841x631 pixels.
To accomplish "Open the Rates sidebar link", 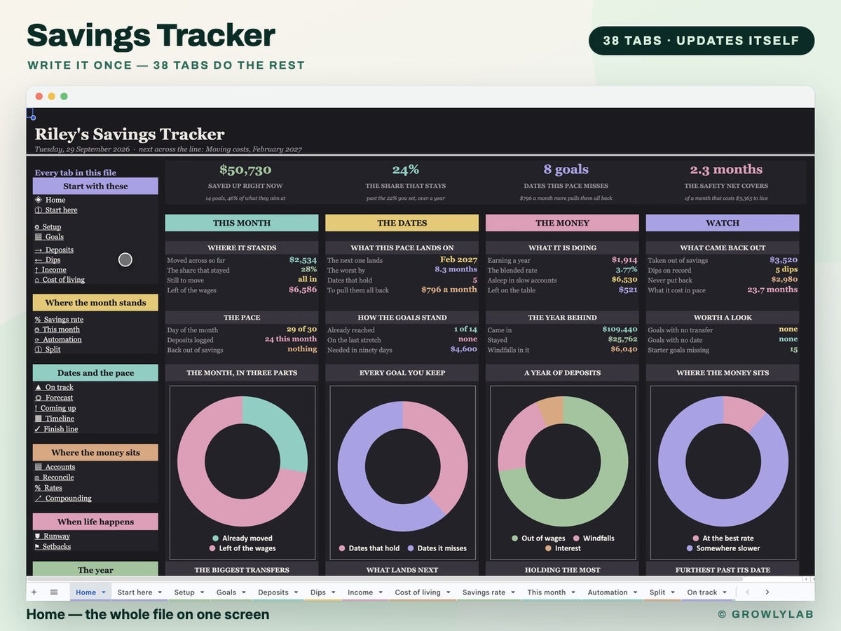I will [x=48, y=488].
